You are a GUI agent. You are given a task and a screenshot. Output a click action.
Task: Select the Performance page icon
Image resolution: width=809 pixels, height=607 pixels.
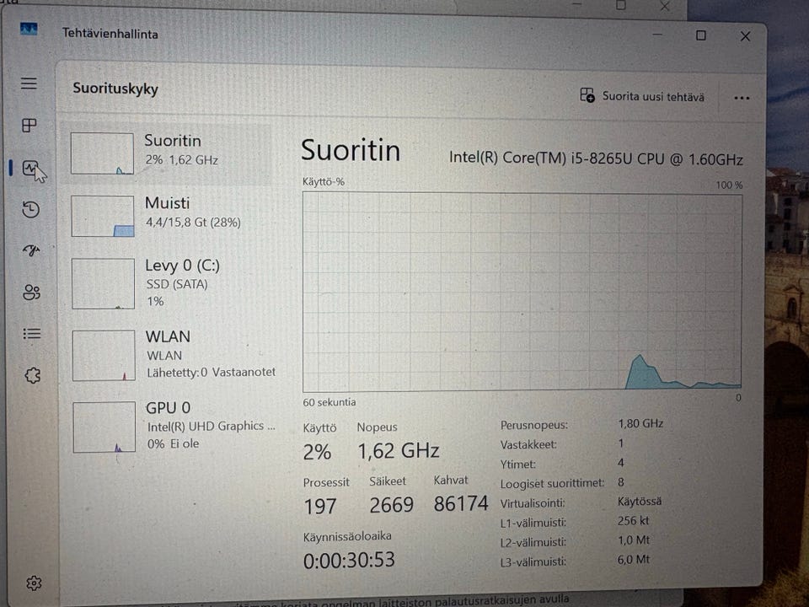[x=30, y=168]
